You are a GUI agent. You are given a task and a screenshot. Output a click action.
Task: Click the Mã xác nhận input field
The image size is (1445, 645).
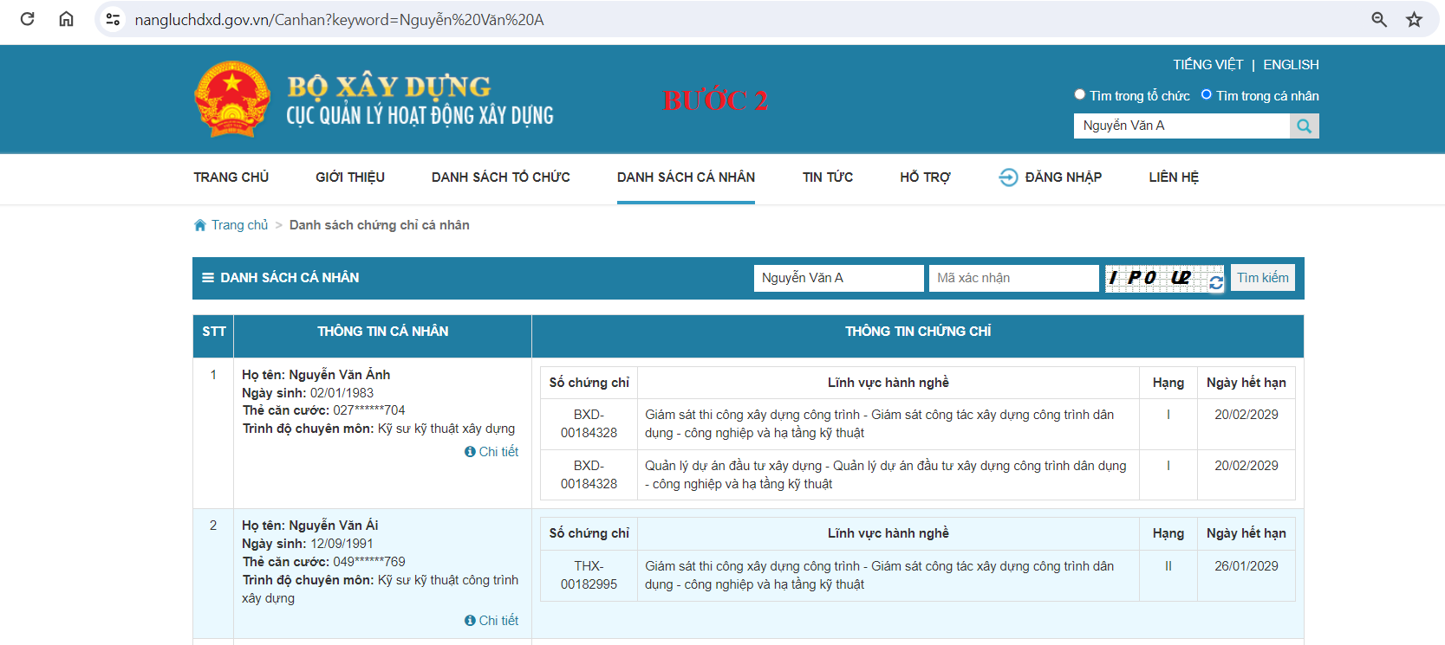click(1013, 278)
